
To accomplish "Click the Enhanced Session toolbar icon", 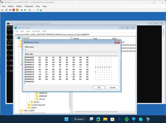I will [38, 10].
